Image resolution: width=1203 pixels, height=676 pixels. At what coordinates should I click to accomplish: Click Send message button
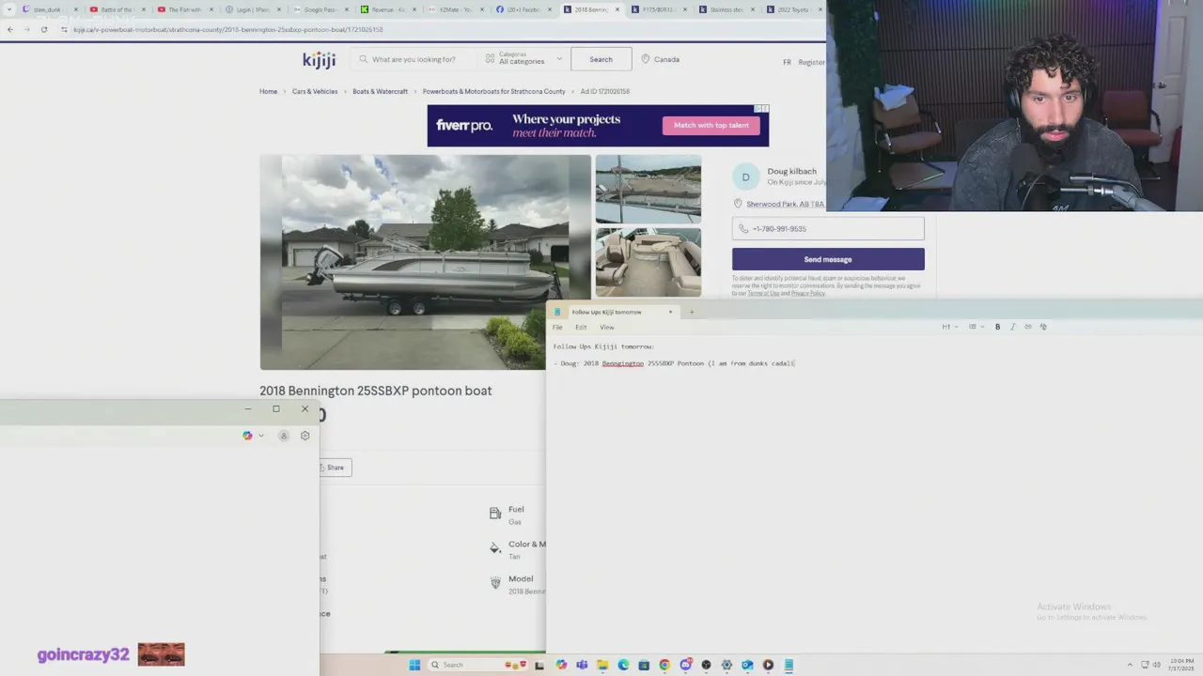coord(828,259)
